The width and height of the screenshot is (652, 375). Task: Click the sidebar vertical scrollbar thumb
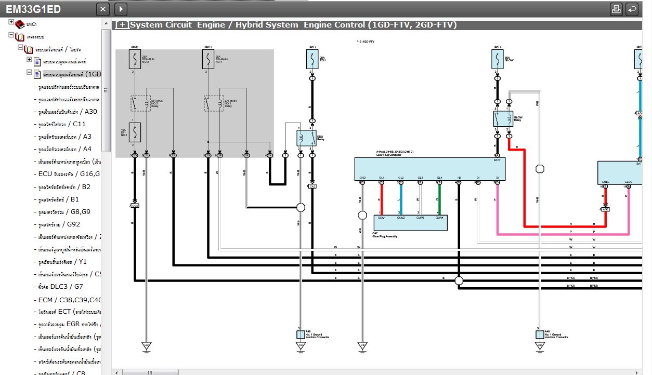tap(106, 90)
